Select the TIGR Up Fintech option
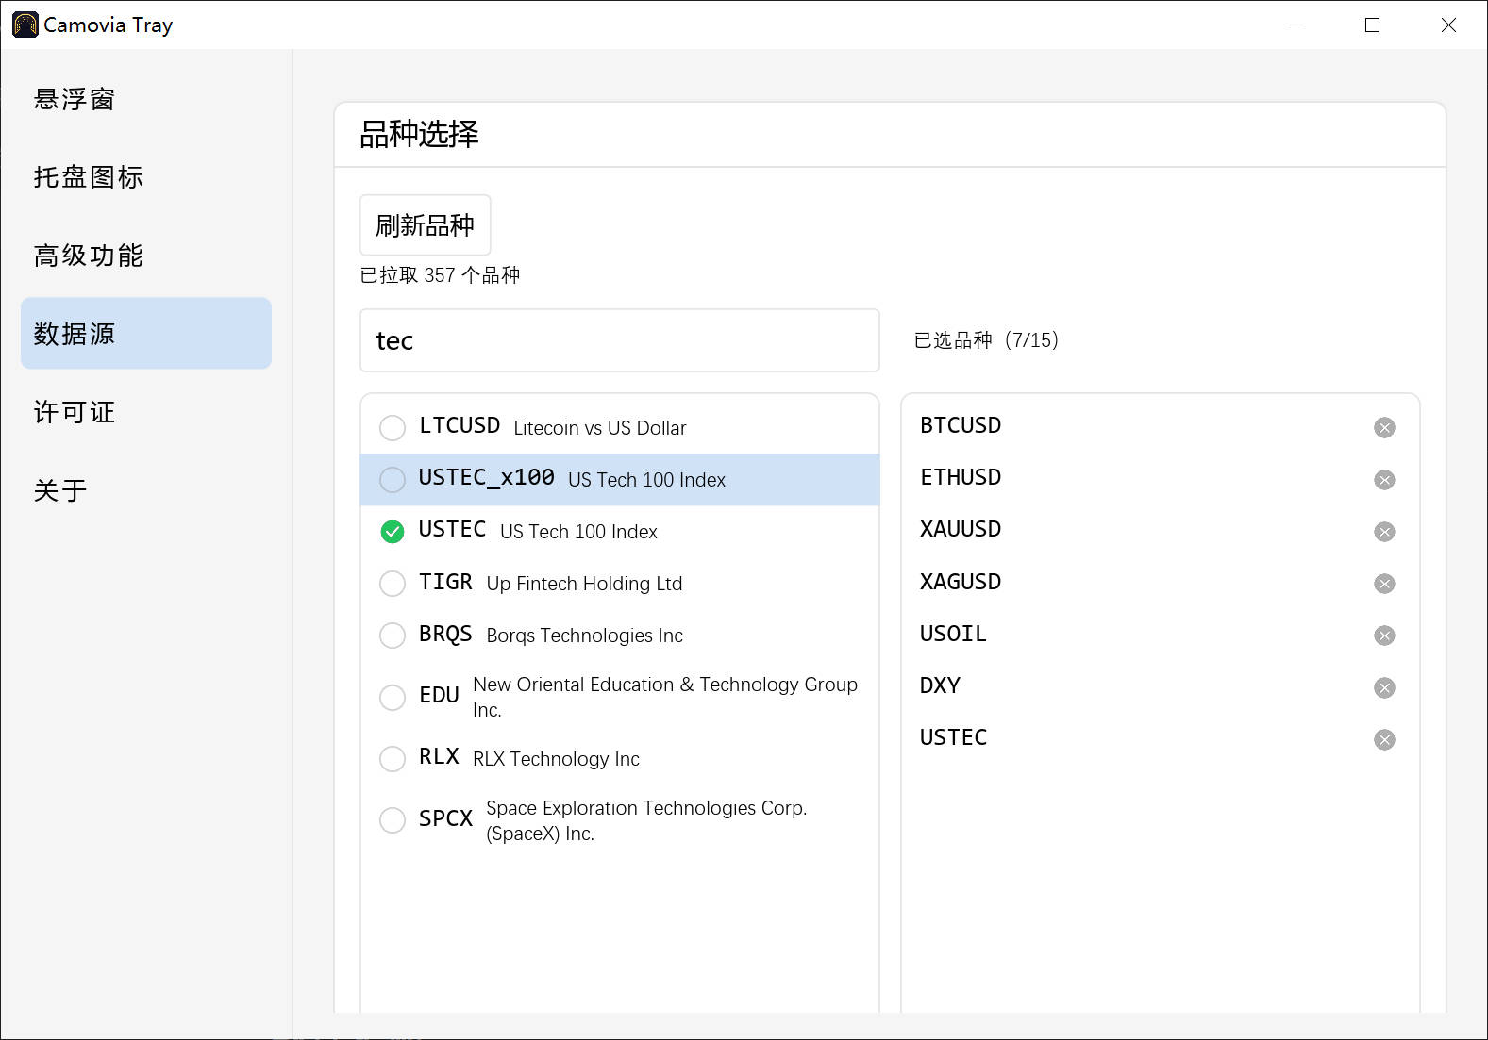This screenshot has height=1040, width=1488. pyautogui.click(x=393, y=584)
